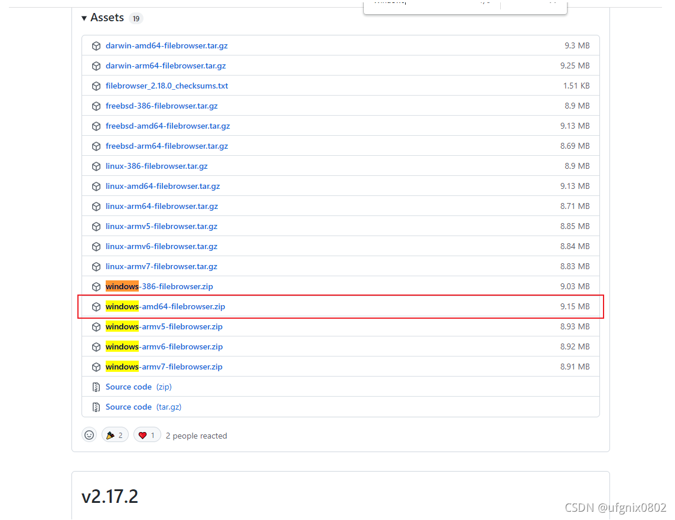Download windows-armv6-filebrowser.zip
The height and width of the screenshot is (520, 675).
coord(164,346)
